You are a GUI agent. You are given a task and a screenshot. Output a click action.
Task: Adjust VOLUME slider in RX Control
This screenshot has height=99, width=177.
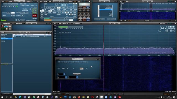point(54,20)
